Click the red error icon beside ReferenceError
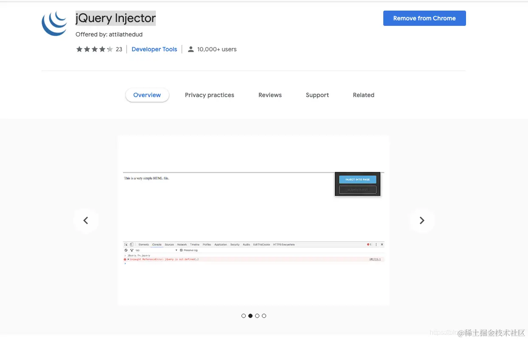 coord(125,259)
